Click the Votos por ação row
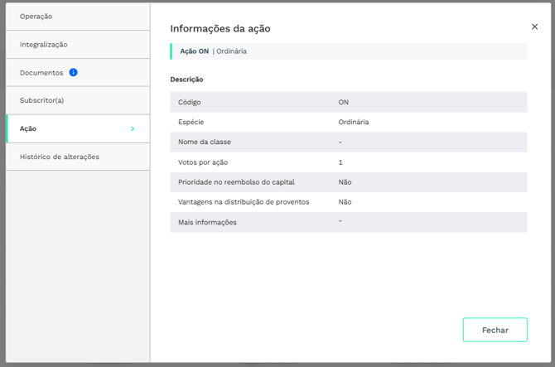The width and height of the screenshot is (555, 367). point(348,162)
